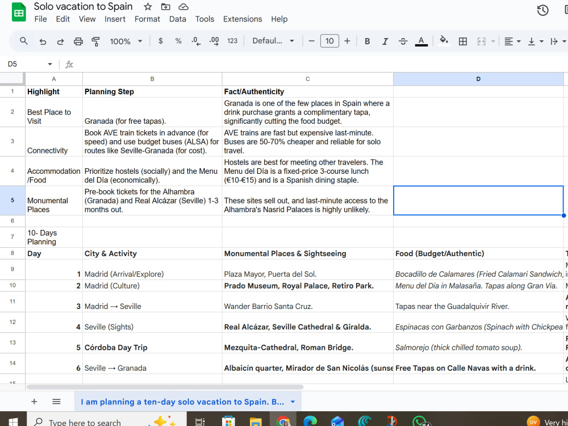The width and height of the screenshot is (568, 426).
Task: Format as currency with dollar icon
Action: pos(161,41)
